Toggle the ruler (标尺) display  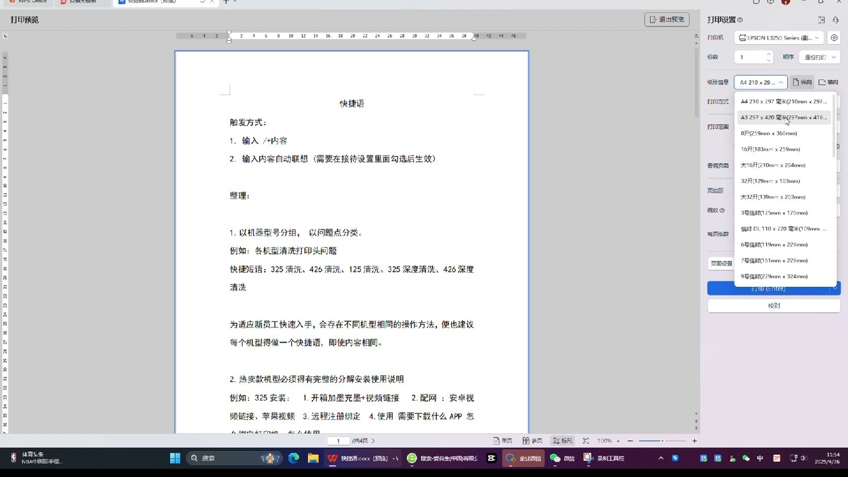(x=562, y=440)
